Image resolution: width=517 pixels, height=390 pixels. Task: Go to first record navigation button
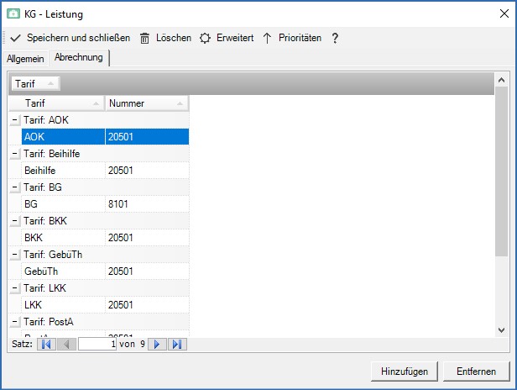pos(46,344)
